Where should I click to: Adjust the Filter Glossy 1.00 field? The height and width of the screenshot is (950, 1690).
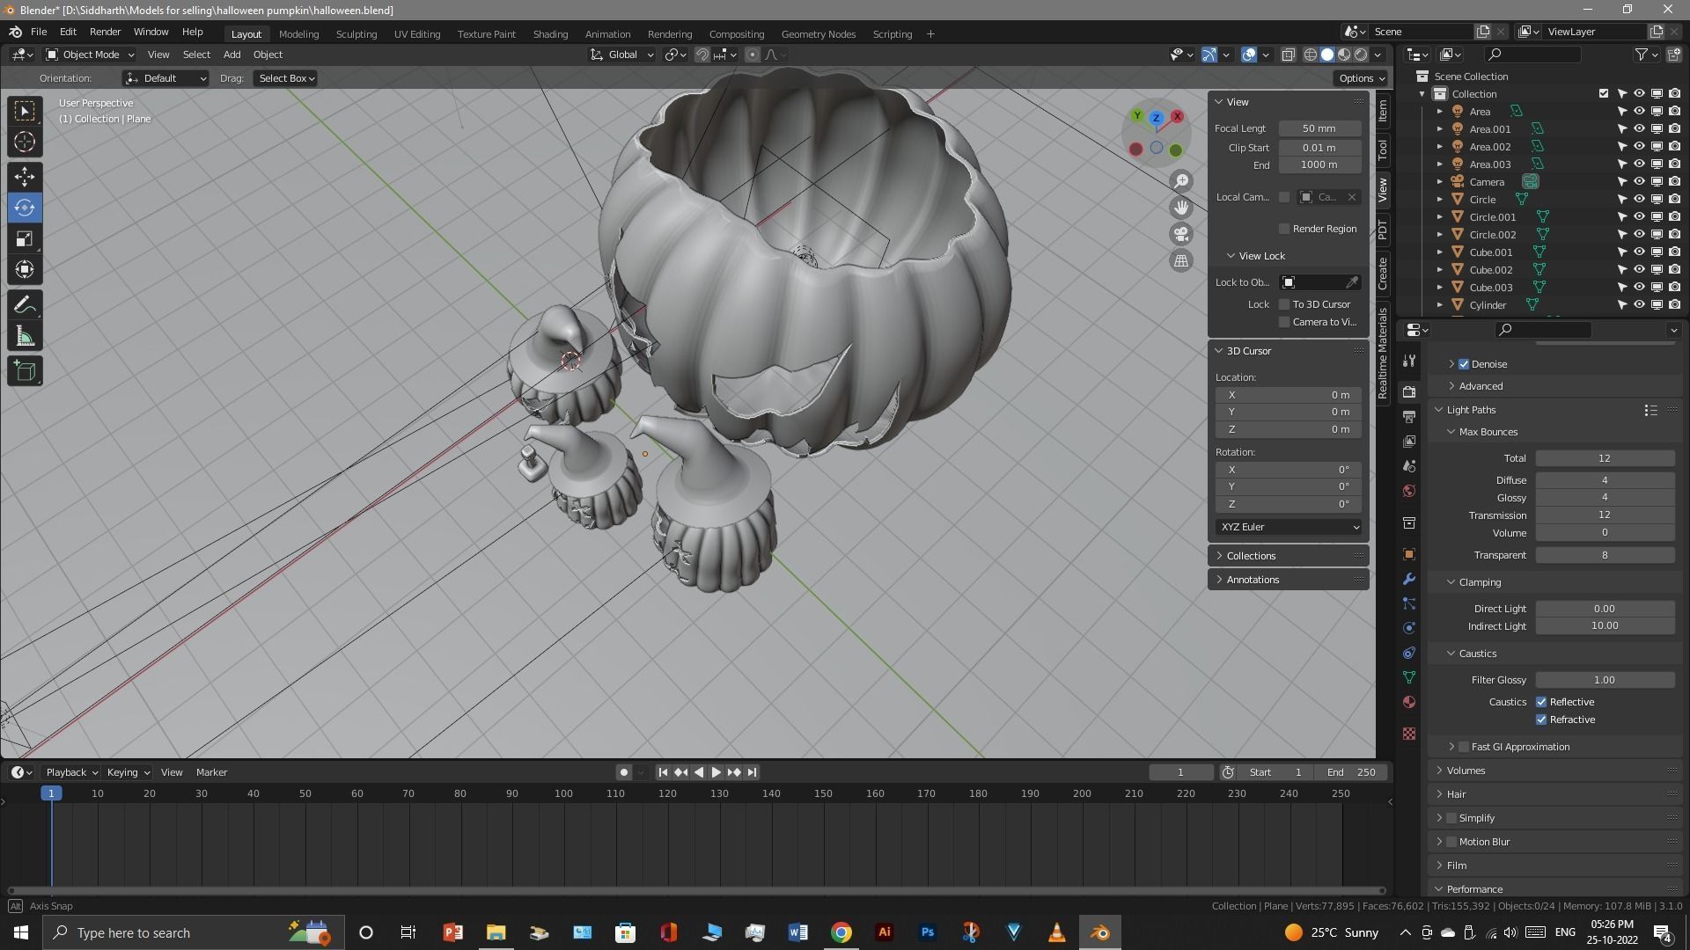tap(1605, 680)
